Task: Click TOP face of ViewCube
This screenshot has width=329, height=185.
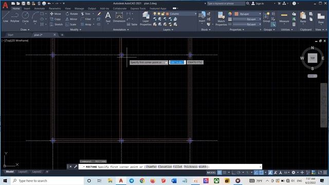Action: pyautogui.click(x=312, y=58)
